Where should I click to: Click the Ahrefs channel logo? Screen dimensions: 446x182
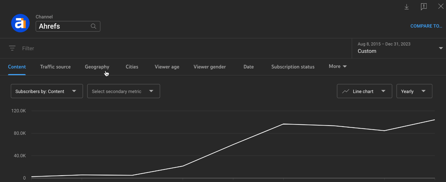(20, 23)
